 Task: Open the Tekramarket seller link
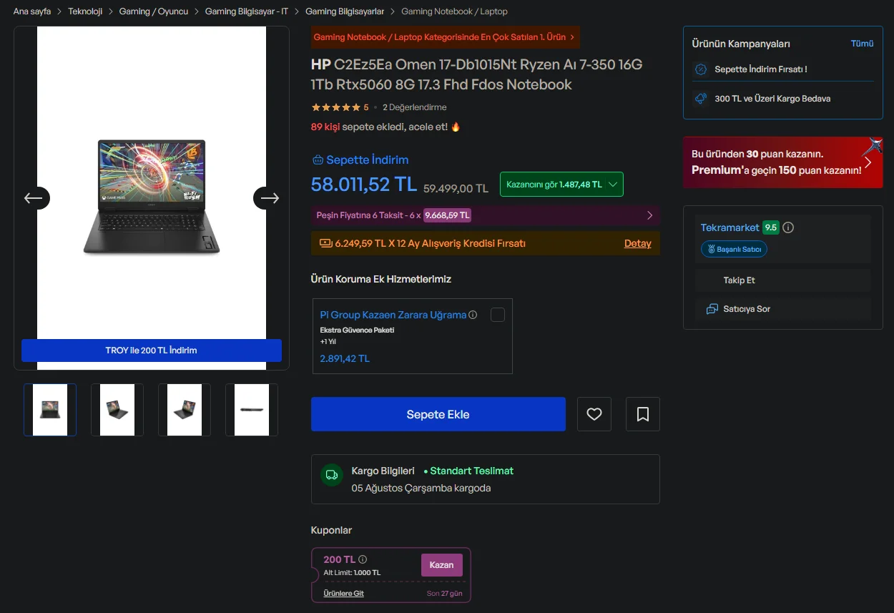(730, 227)
